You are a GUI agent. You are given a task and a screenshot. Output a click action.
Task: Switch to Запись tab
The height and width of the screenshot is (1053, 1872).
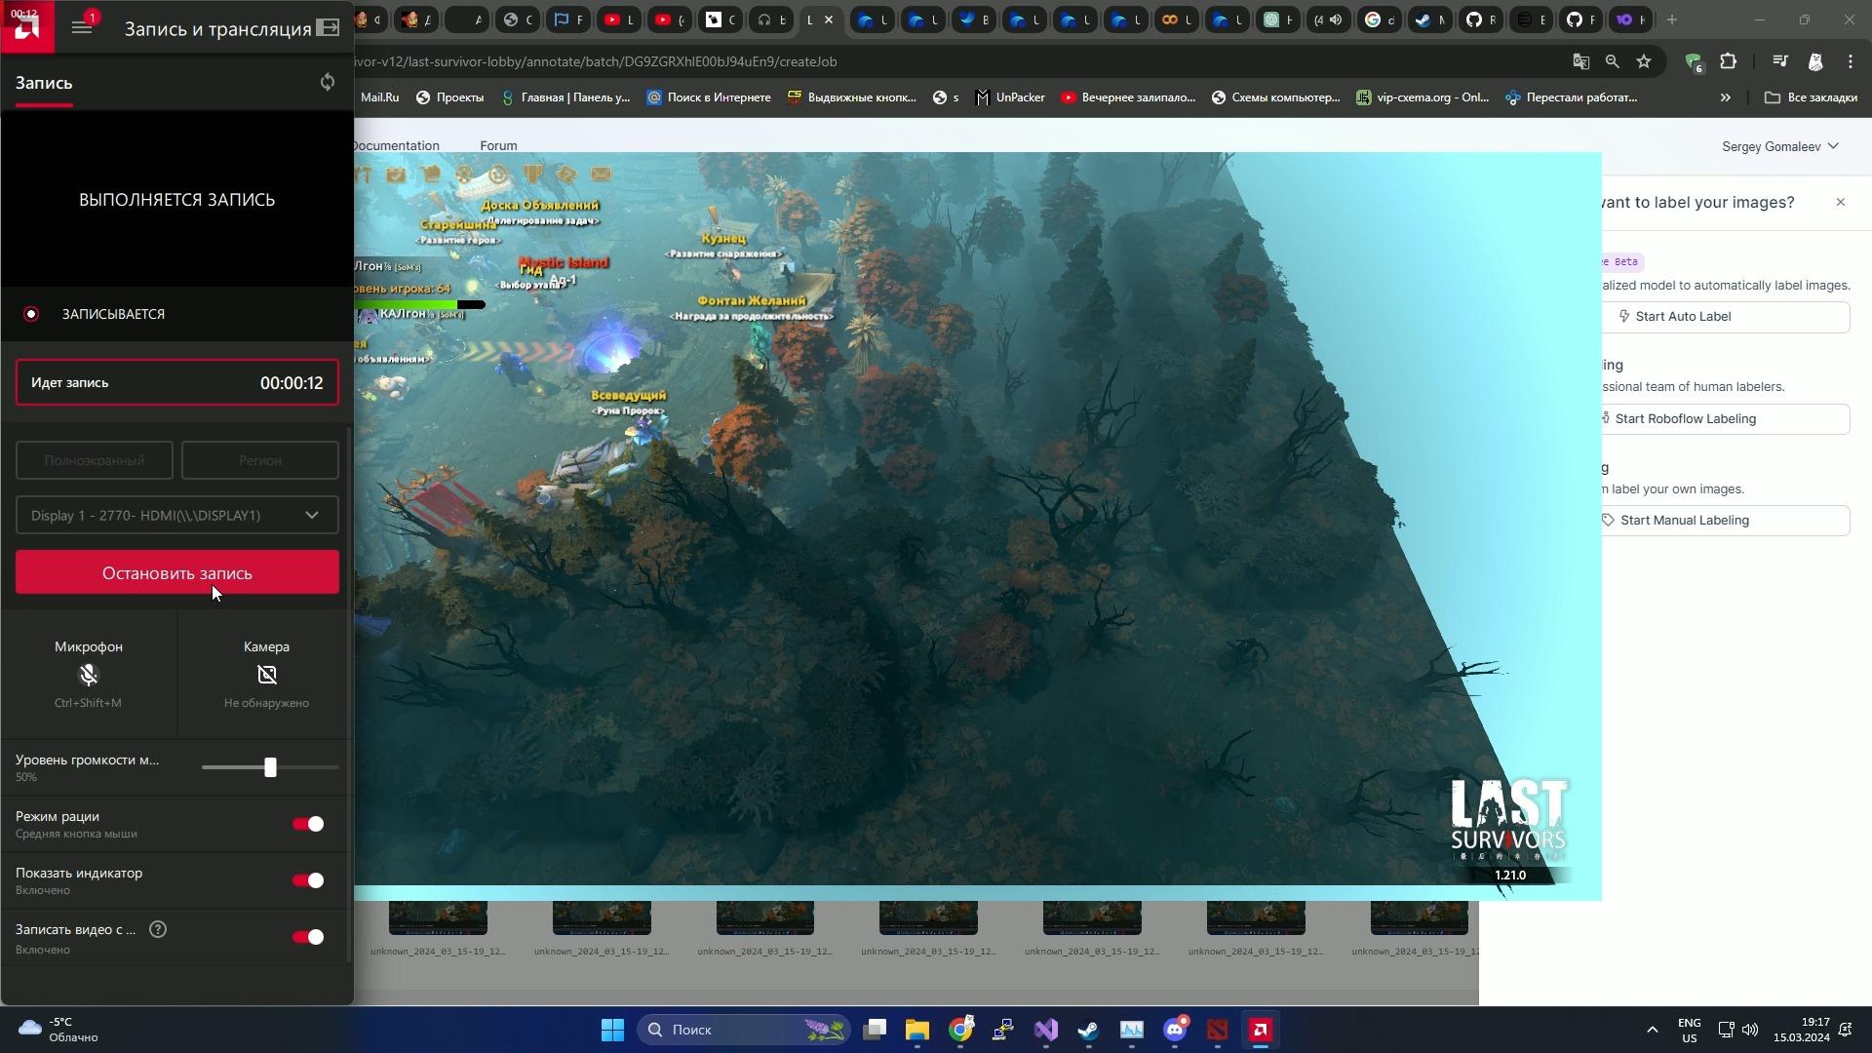click(x=44, y=83)
